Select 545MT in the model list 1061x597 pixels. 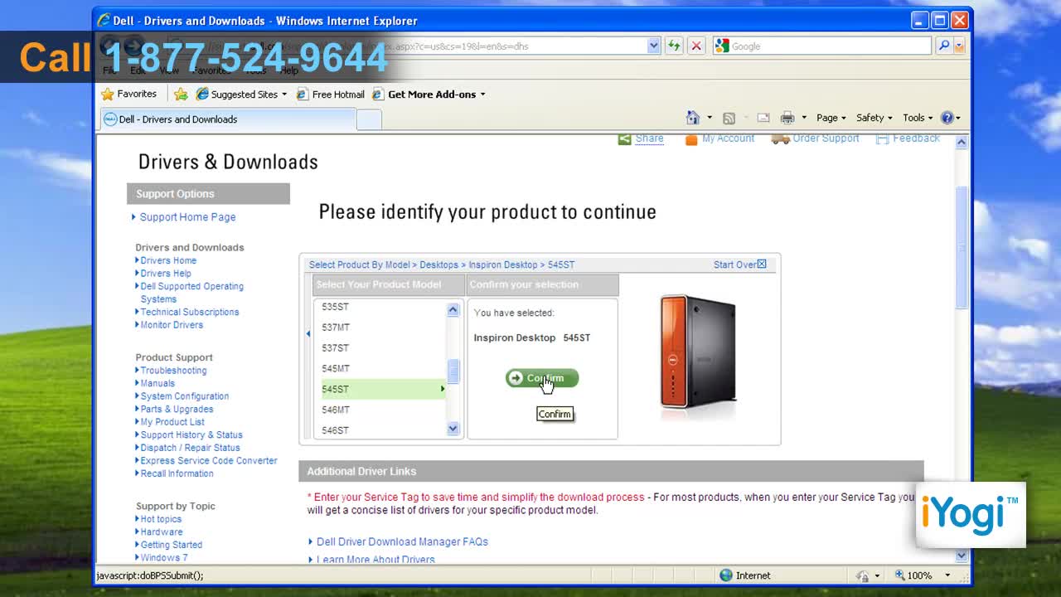point(336,368)
